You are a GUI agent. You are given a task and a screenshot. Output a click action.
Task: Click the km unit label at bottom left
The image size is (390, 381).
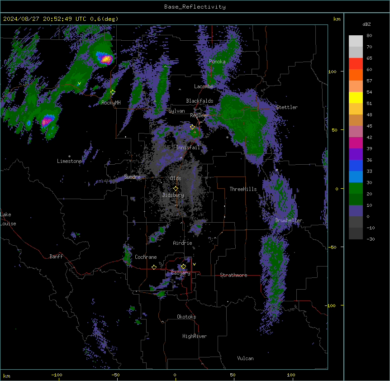[7, 376]
